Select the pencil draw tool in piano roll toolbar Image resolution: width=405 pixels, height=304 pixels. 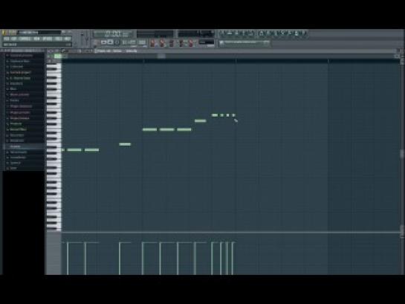click(64, 51)
